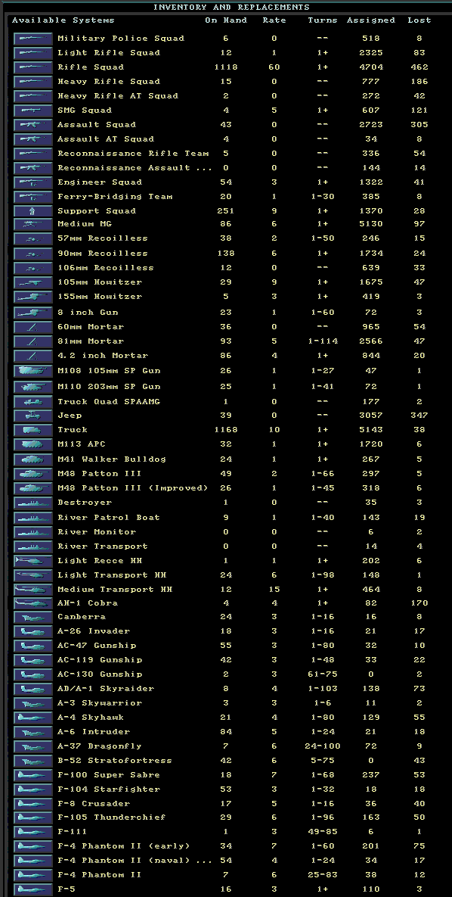
Task: Select the River Monitor name
Action: click(97, 531)
